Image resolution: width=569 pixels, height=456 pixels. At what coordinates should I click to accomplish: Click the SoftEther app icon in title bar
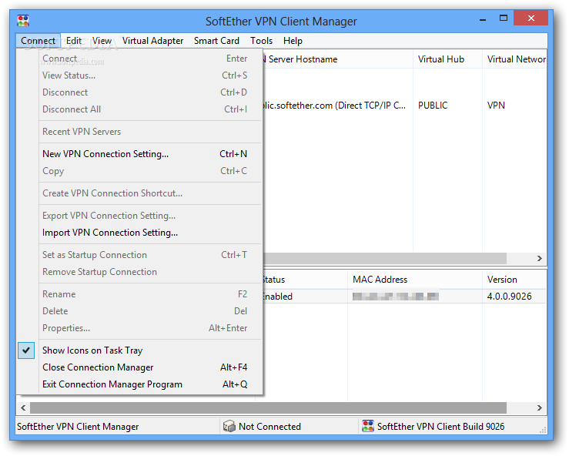(x=23, y=21)
